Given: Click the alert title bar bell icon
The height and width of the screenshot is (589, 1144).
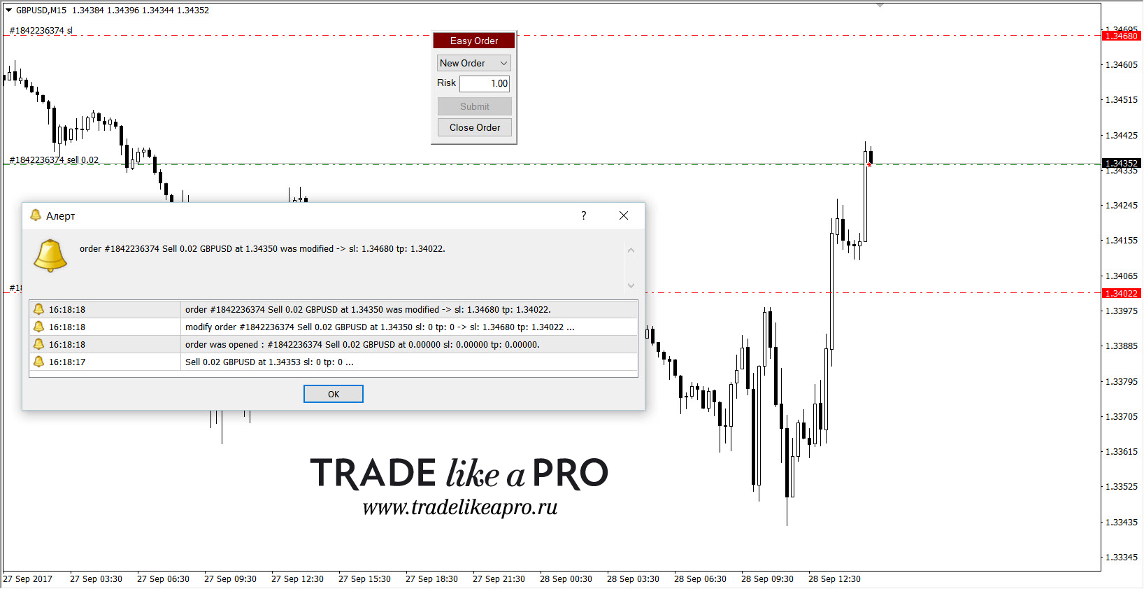Looking at the screenshot, I should (x=36, y=215).
